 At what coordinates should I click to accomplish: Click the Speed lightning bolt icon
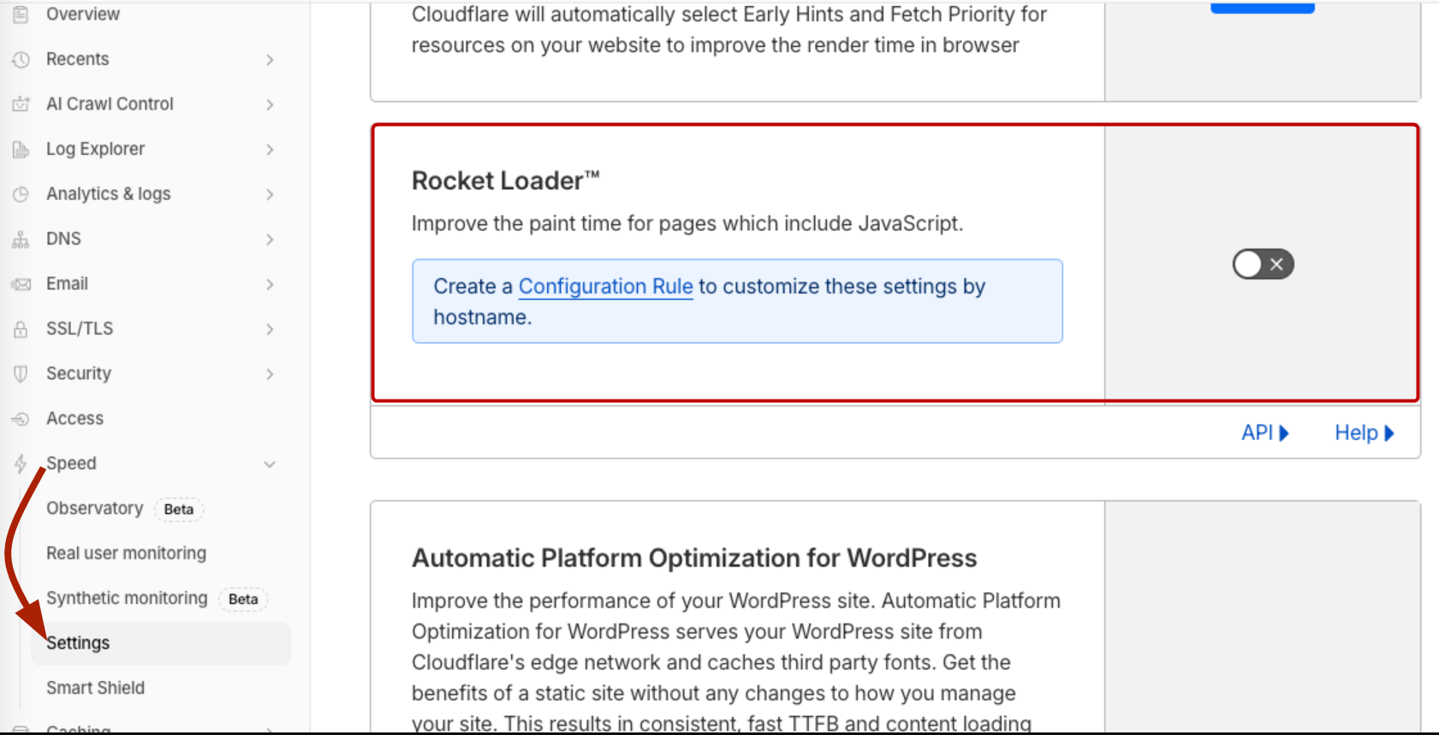click(x=21, y=464)
